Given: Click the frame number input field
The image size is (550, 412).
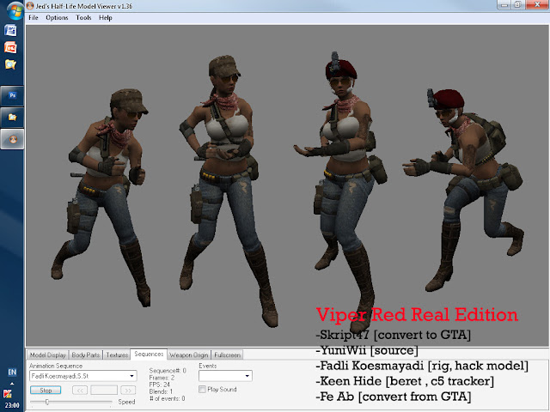Looking at the screenshot, I should pos(104,390).
